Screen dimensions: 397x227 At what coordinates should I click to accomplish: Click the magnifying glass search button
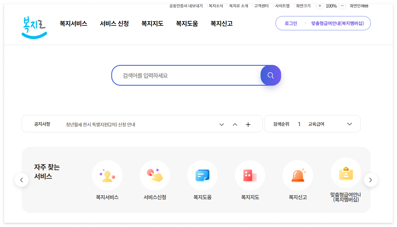271,75
